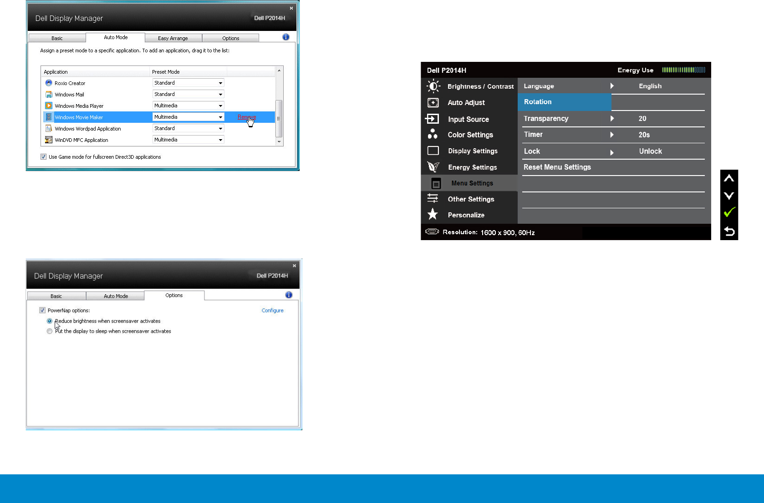The height and width of the screenshot is (503, 764).
Task: Click the list scrollbar up arrow
Action: (x=279, y=70)
